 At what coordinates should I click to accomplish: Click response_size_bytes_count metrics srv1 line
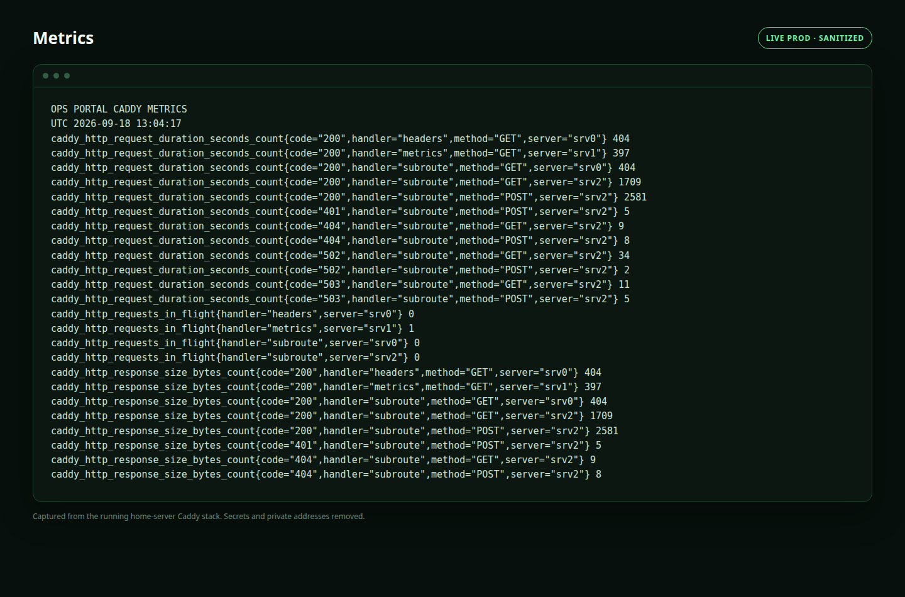pos(326,387)
